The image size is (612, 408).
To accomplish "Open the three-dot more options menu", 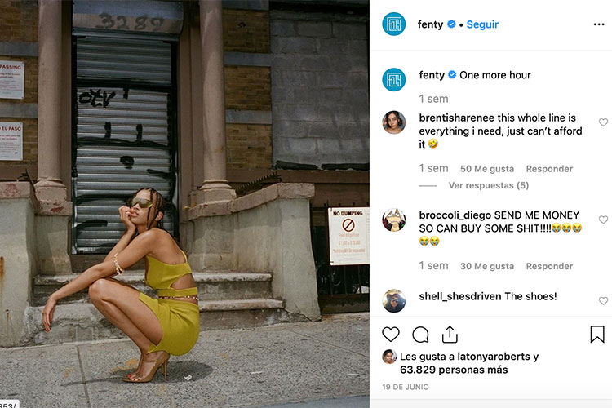I will pos(599,24).
